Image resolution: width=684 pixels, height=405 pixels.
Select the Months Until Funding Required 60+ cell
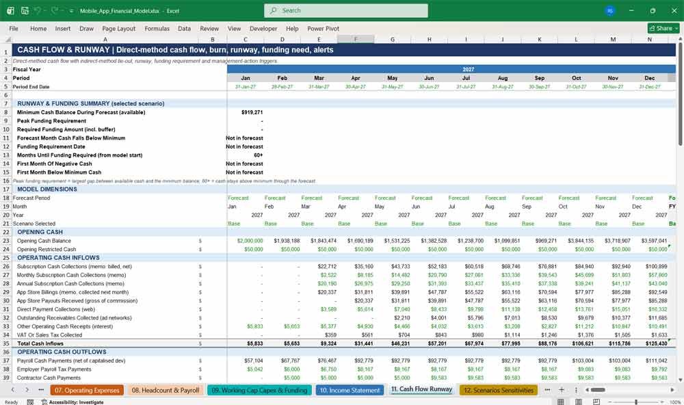[x=246, y=155]
